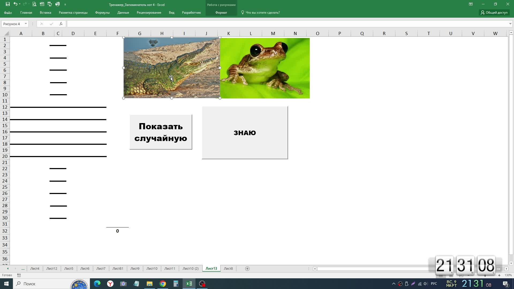Click the zoom in plus icon
This screenshot has width=514, height=289.
click(x=499, y=275)
